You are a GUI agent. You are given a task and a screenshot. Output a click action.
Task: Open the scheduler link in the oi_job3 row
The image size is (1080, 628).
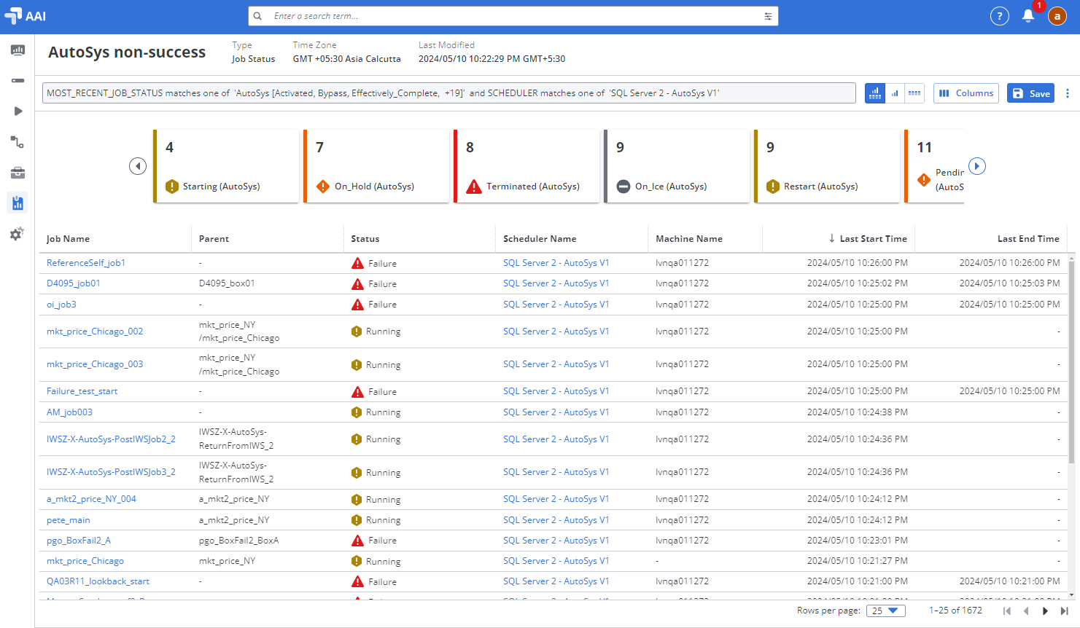[556, 305]
